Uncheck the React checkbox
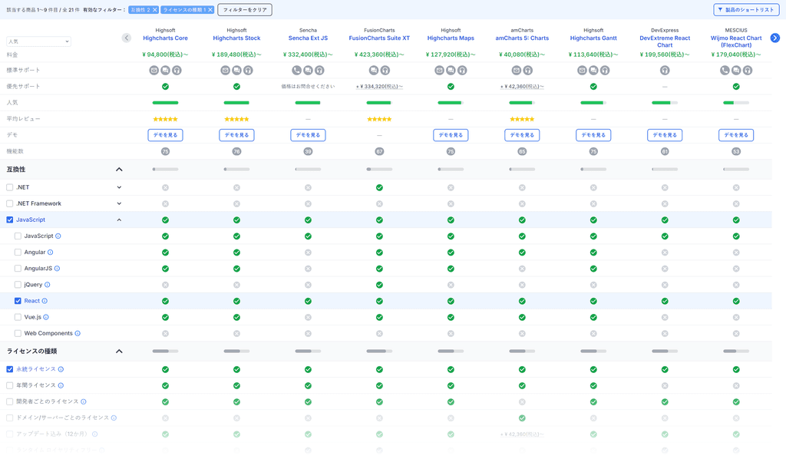The width and height of the screenshot is (786, 459). (18, 301)
